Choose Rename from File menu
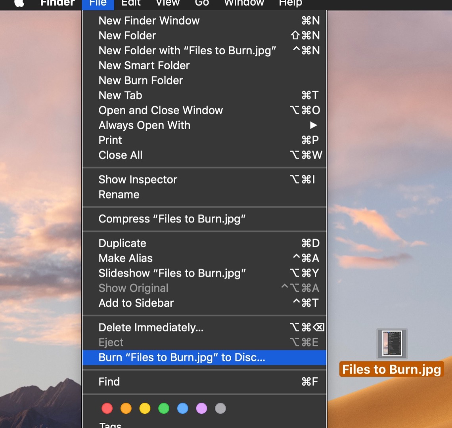This screenshot has width=452, height=428. tap(204, 195)
